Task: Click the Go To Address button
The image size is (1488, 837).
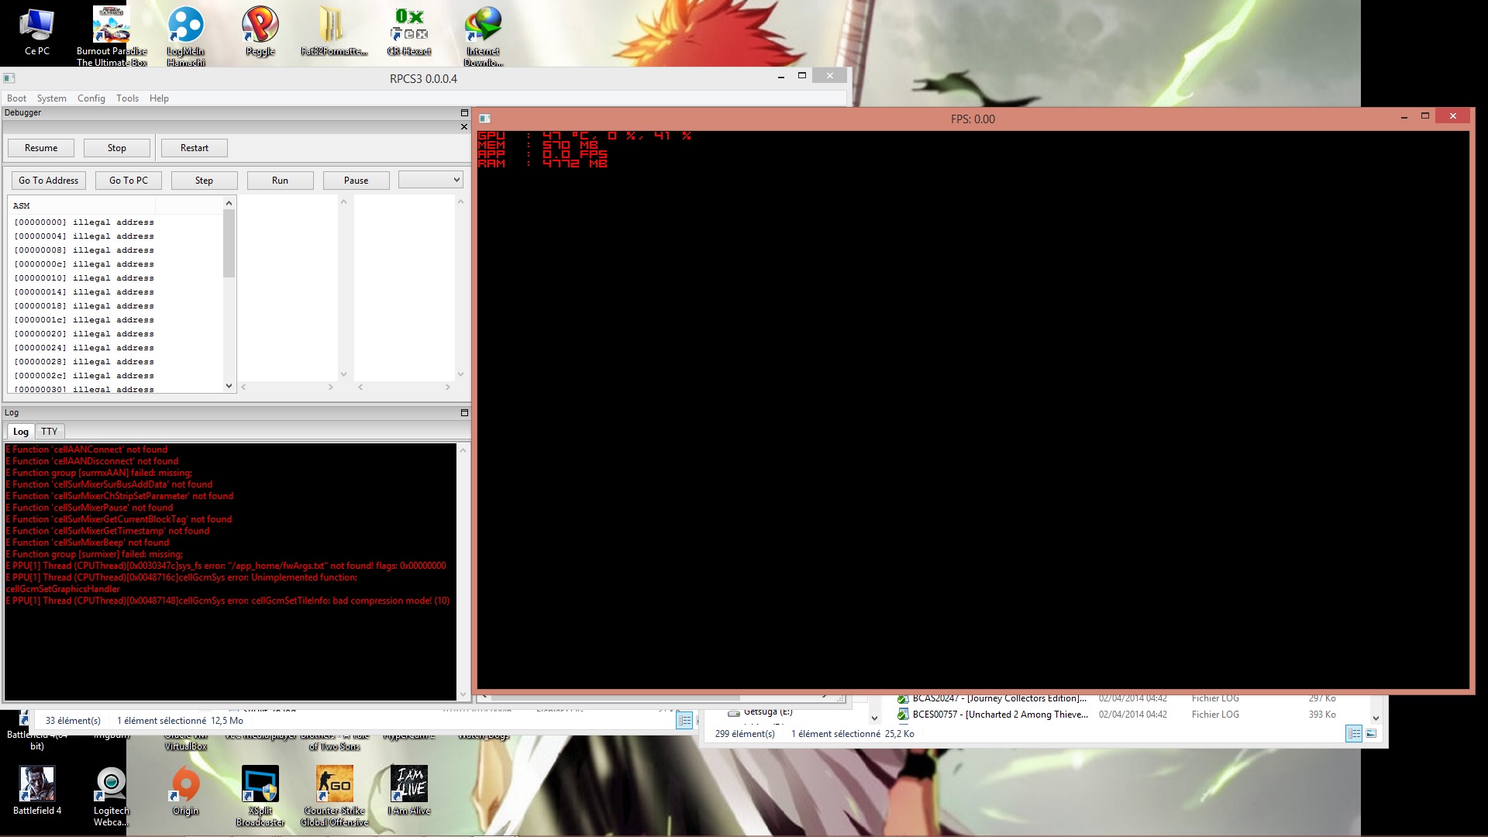Action: [48, 181]
